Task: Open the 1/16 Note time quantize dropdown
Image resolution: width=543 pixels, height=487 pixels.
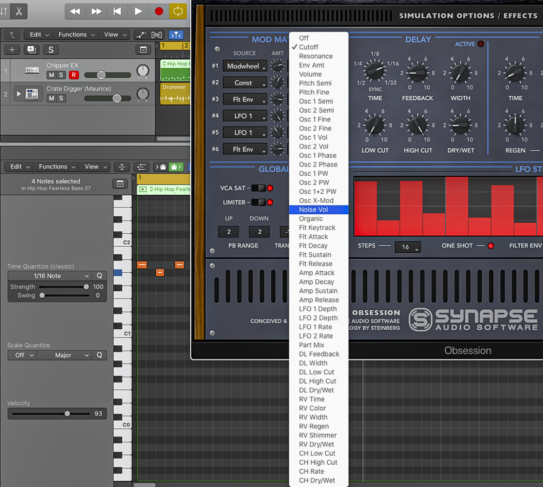Action: (50, 276)
